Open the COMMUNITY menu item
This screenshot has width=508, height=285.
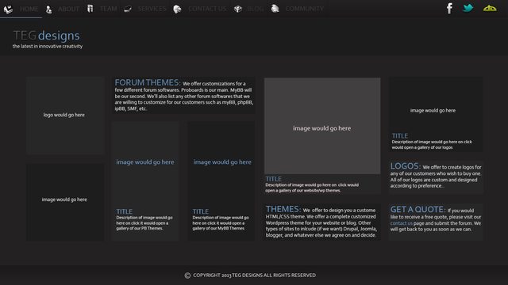[x=304, y=9]
